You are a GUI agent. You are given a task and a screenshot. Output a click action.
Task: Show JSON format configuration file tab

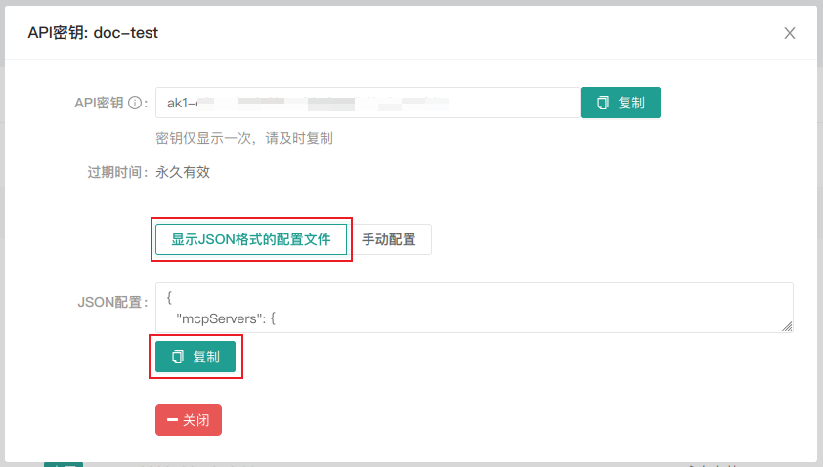(x=251, y=239)
